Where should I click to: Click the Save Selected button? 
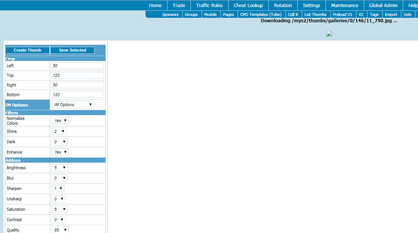(72, 50)
